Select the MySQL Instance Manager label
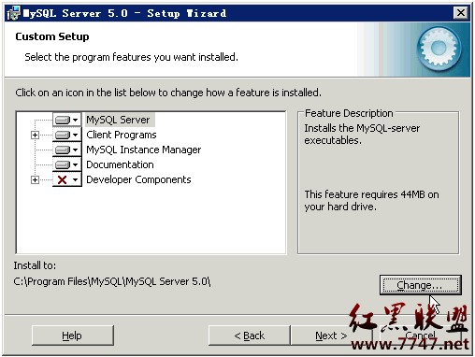The image size is (475, 357). tap(144, 150)
